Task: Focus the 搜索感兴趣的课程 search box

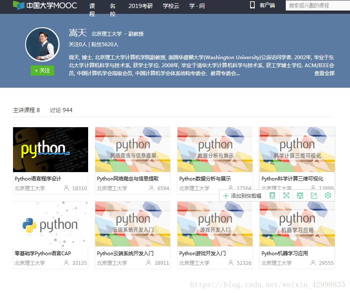Action: click(318, 5)
